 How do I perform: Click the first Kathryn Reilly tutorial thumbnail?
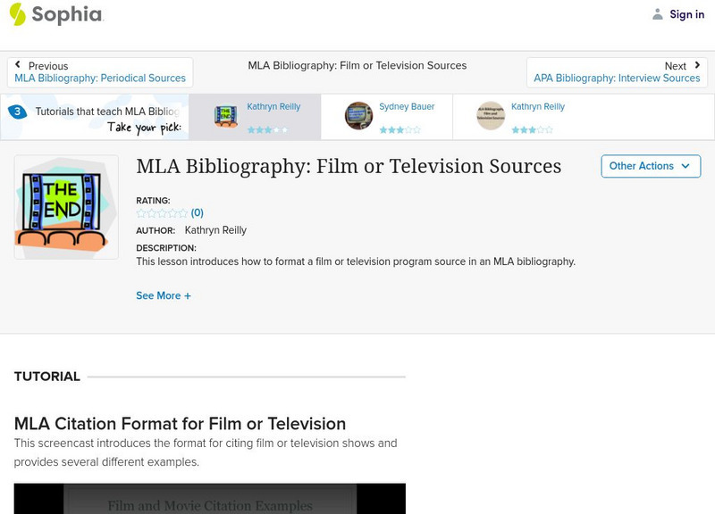coord(226,116)
